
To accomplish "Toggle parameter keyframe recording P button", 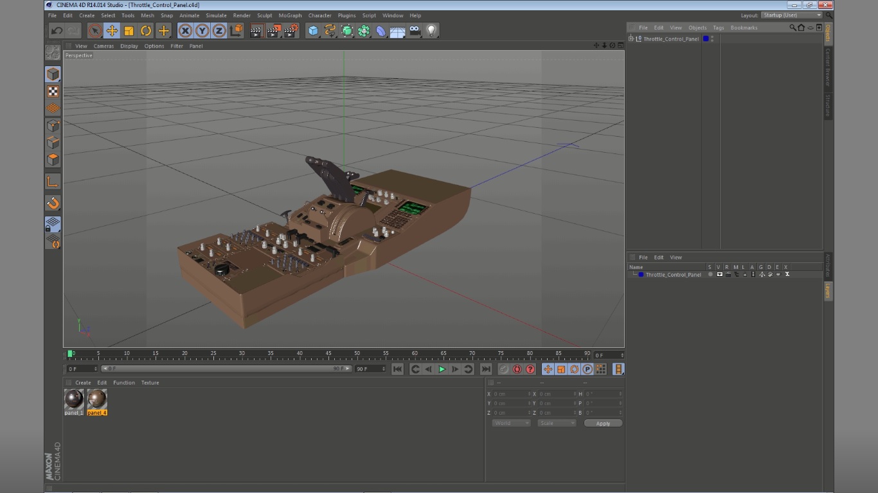I will tap(587, 369).
